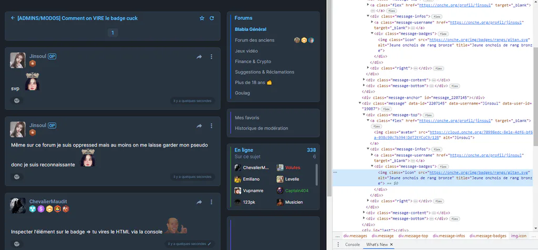Image resolution: width=538 pixels, height=250 pixels.
Task: Click the back arrow beside topic title
Action: coord(13,18)
